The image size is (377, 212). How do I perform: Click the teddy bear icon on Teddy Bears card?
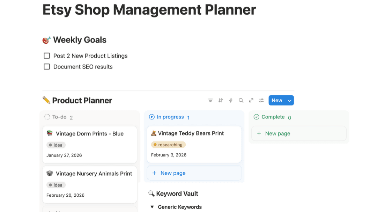pyautogui.click(x=154, y=133)
